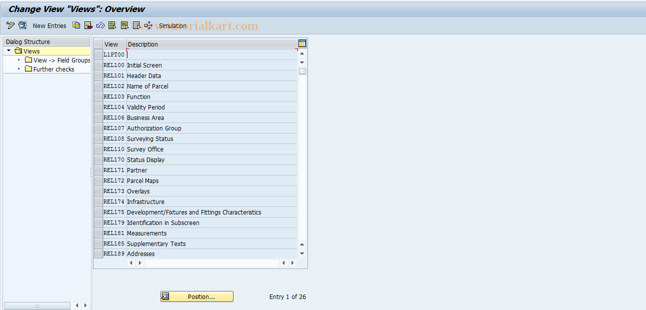Click table horizontal scroll right arrow at far right
The height and width of the screenshot is (310, 646).
(292, 262)
